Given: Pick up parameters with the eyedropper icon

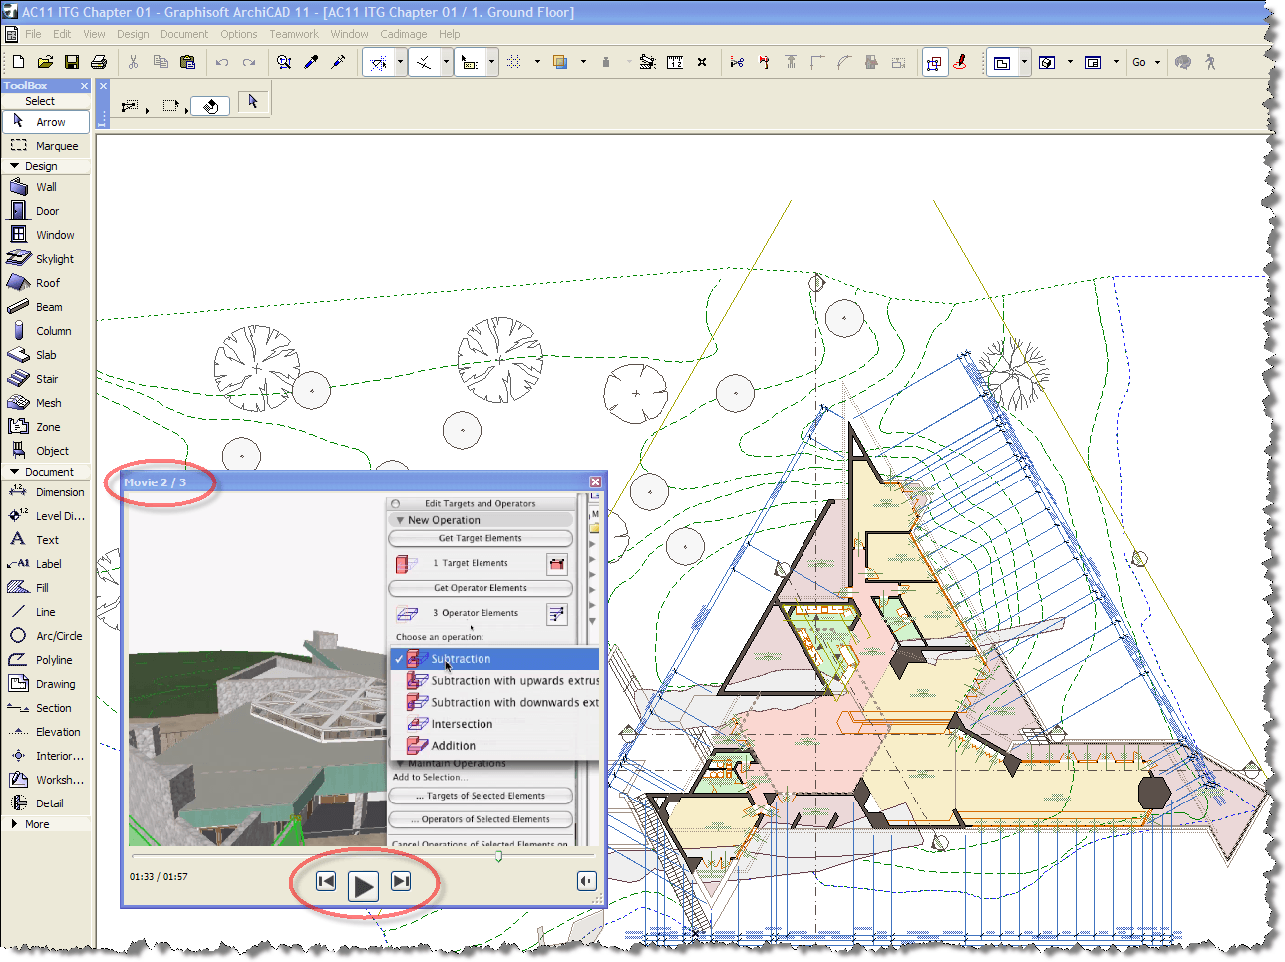Looking at the screenshot, I should click(311, 62).
